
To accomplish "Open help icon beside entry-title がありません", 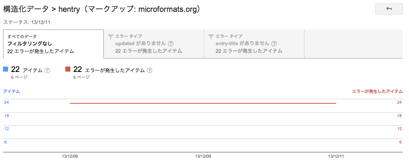I will (x=274, y=44).
